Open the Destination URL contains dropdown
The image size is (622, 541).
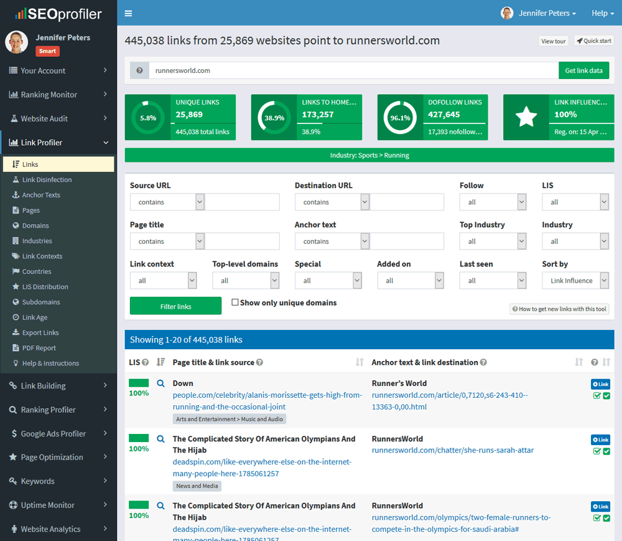click(x=332, y=202)
